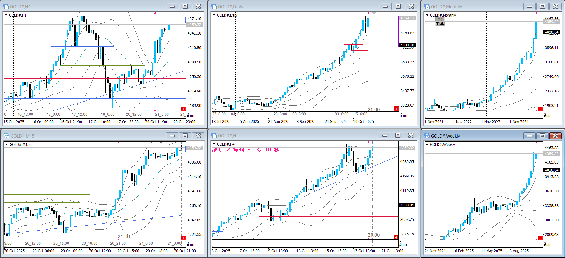565x258 pixels.
Task: Click the GOLD#,Weekly window title icon
Action: [x=427, y=136]
